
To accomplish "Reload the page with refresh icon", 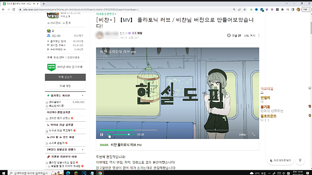I will [x=14, y=9].
